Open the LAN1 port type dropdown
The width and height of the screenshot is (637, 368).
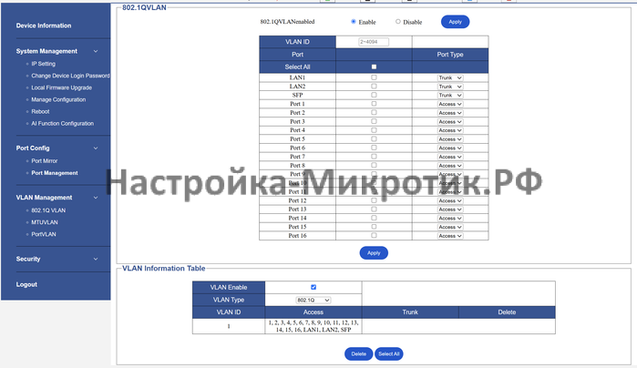(450, 77)
